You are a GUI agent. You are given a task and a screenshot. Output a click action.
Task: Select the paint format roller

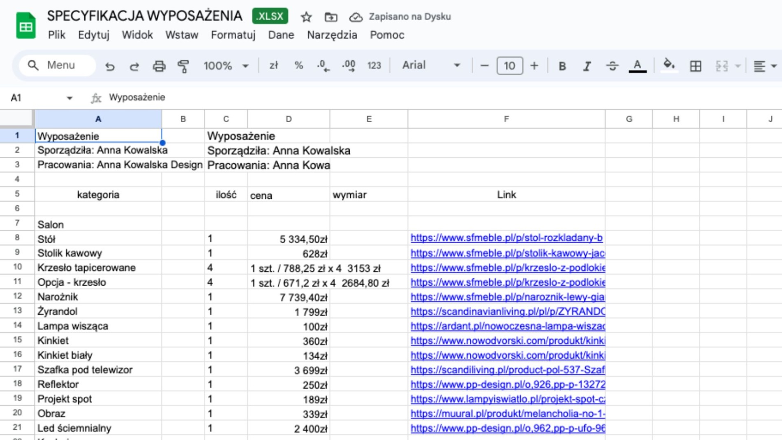[x=183, y=66]
